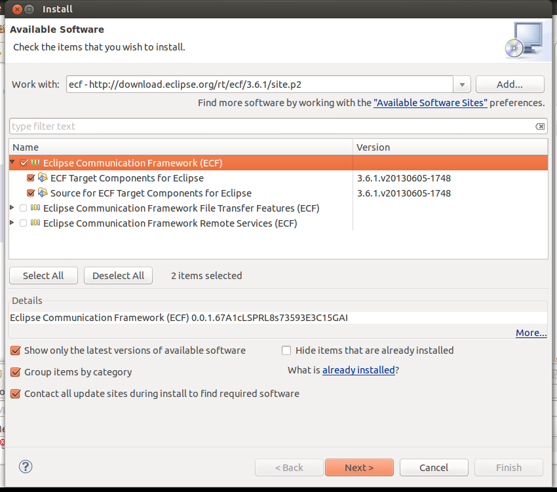Click the help question mark icon
Screen dimensions: 557x492
pyautogui.click(x=25, y=466)
